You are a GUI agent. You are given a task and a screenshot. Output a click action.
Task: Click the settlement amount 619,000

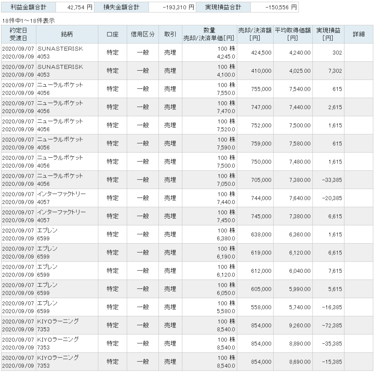point(261,253)
